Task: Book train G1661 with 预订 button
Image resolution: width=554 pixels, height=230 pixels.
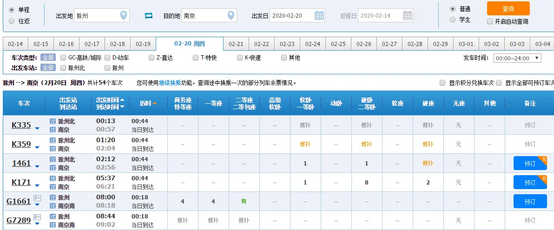Action: (530, 202)
